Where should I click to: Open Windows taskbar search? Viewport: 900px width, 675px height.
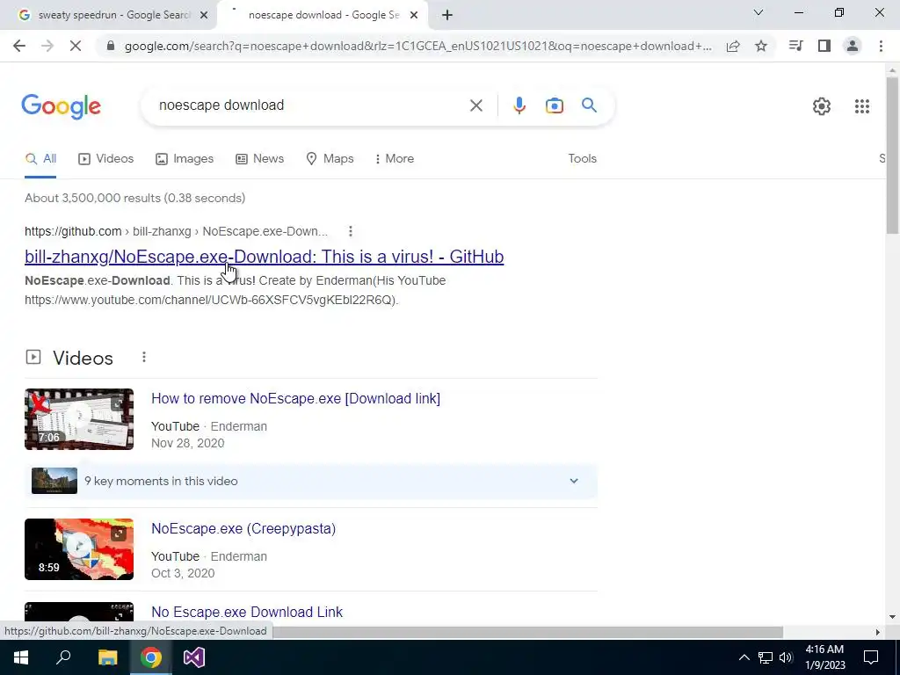63,657
